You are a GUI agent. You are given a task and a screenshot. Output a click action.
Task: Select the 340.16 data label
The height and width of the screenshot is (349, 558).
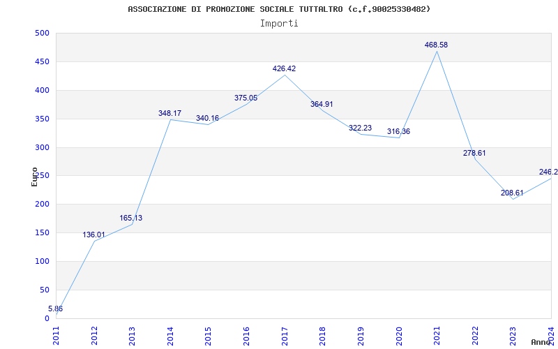click(x=207, y=118)
